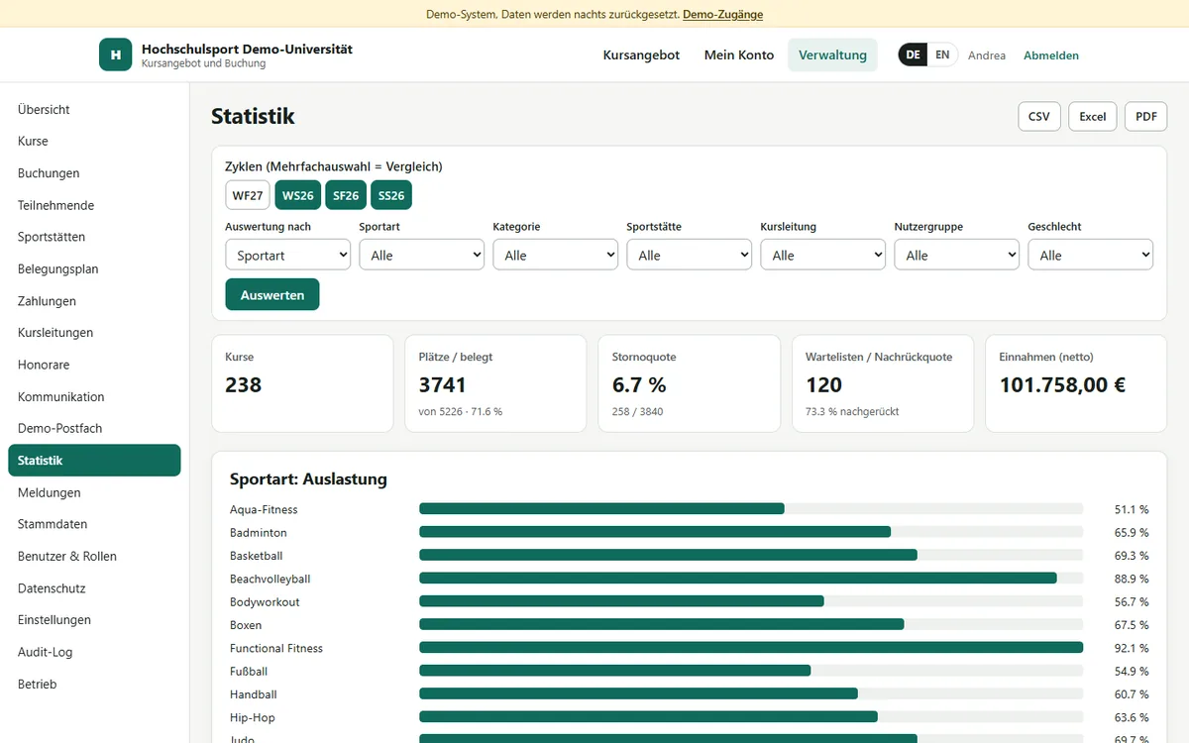Open the Sportart filter dropdown

click(x=421, y=255)
